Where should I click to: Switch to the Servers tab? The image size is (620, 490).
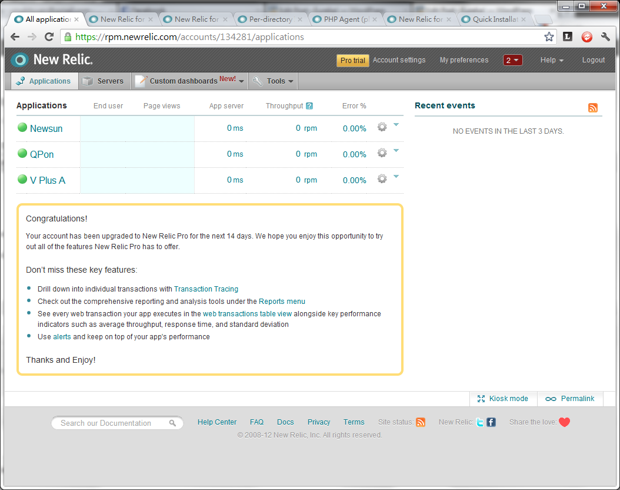pos(104,81)
